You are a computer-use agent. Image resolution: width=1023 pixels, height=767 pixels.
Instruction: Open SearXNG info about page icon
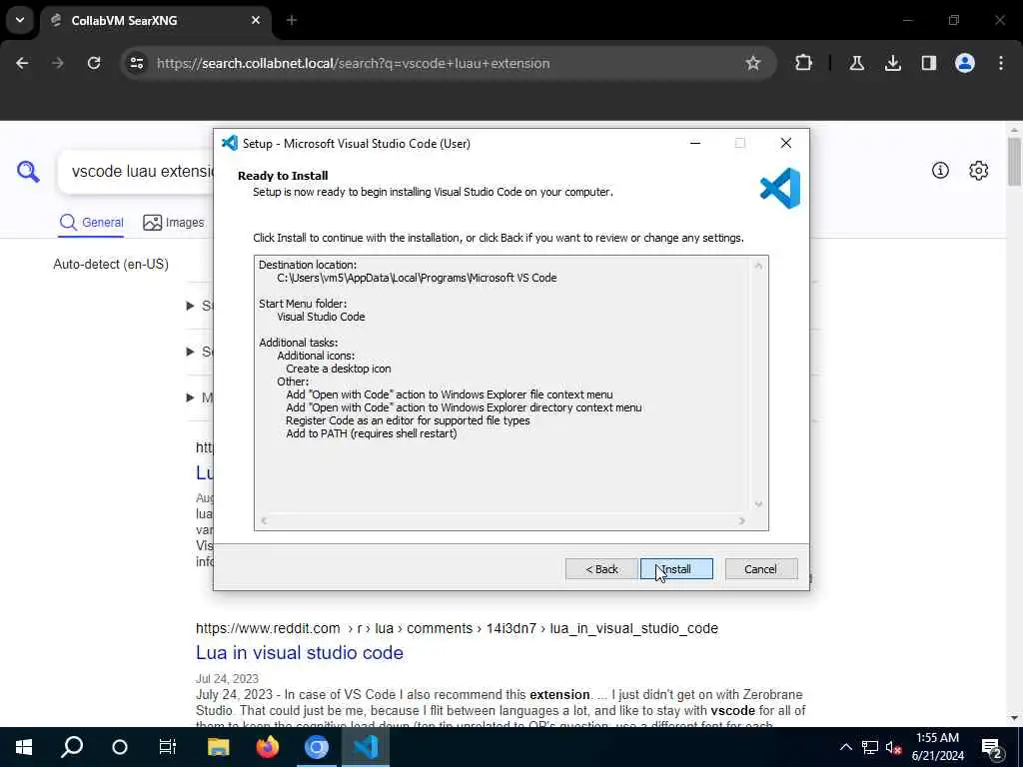[x=940, y=171]
